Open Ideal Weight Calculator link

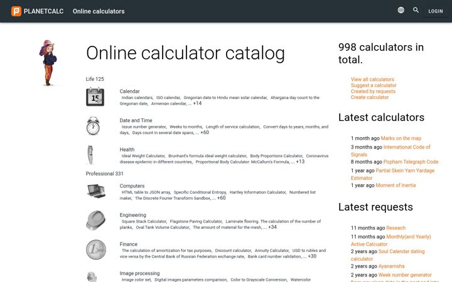(x=143, y=155)
